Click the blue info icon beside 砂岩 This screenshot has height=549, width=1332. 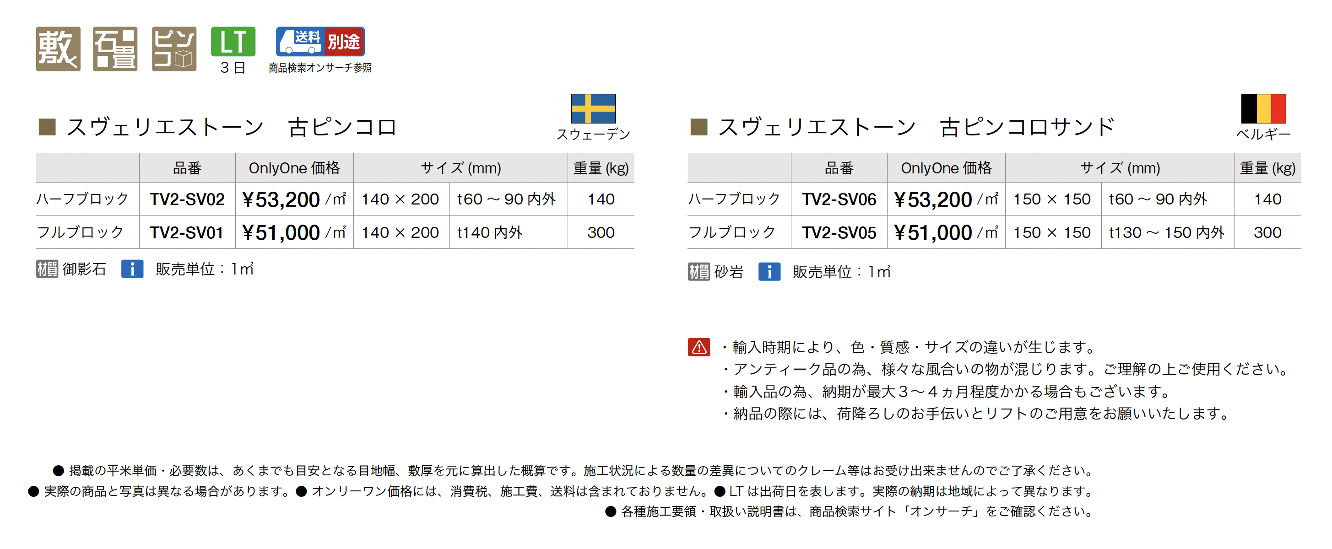pyautogui.click(x=769, y=271)
